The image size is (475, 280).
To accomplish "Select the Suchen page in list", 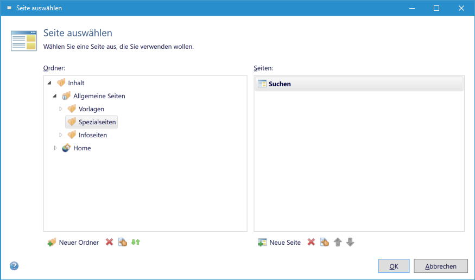I will [359, 84].
